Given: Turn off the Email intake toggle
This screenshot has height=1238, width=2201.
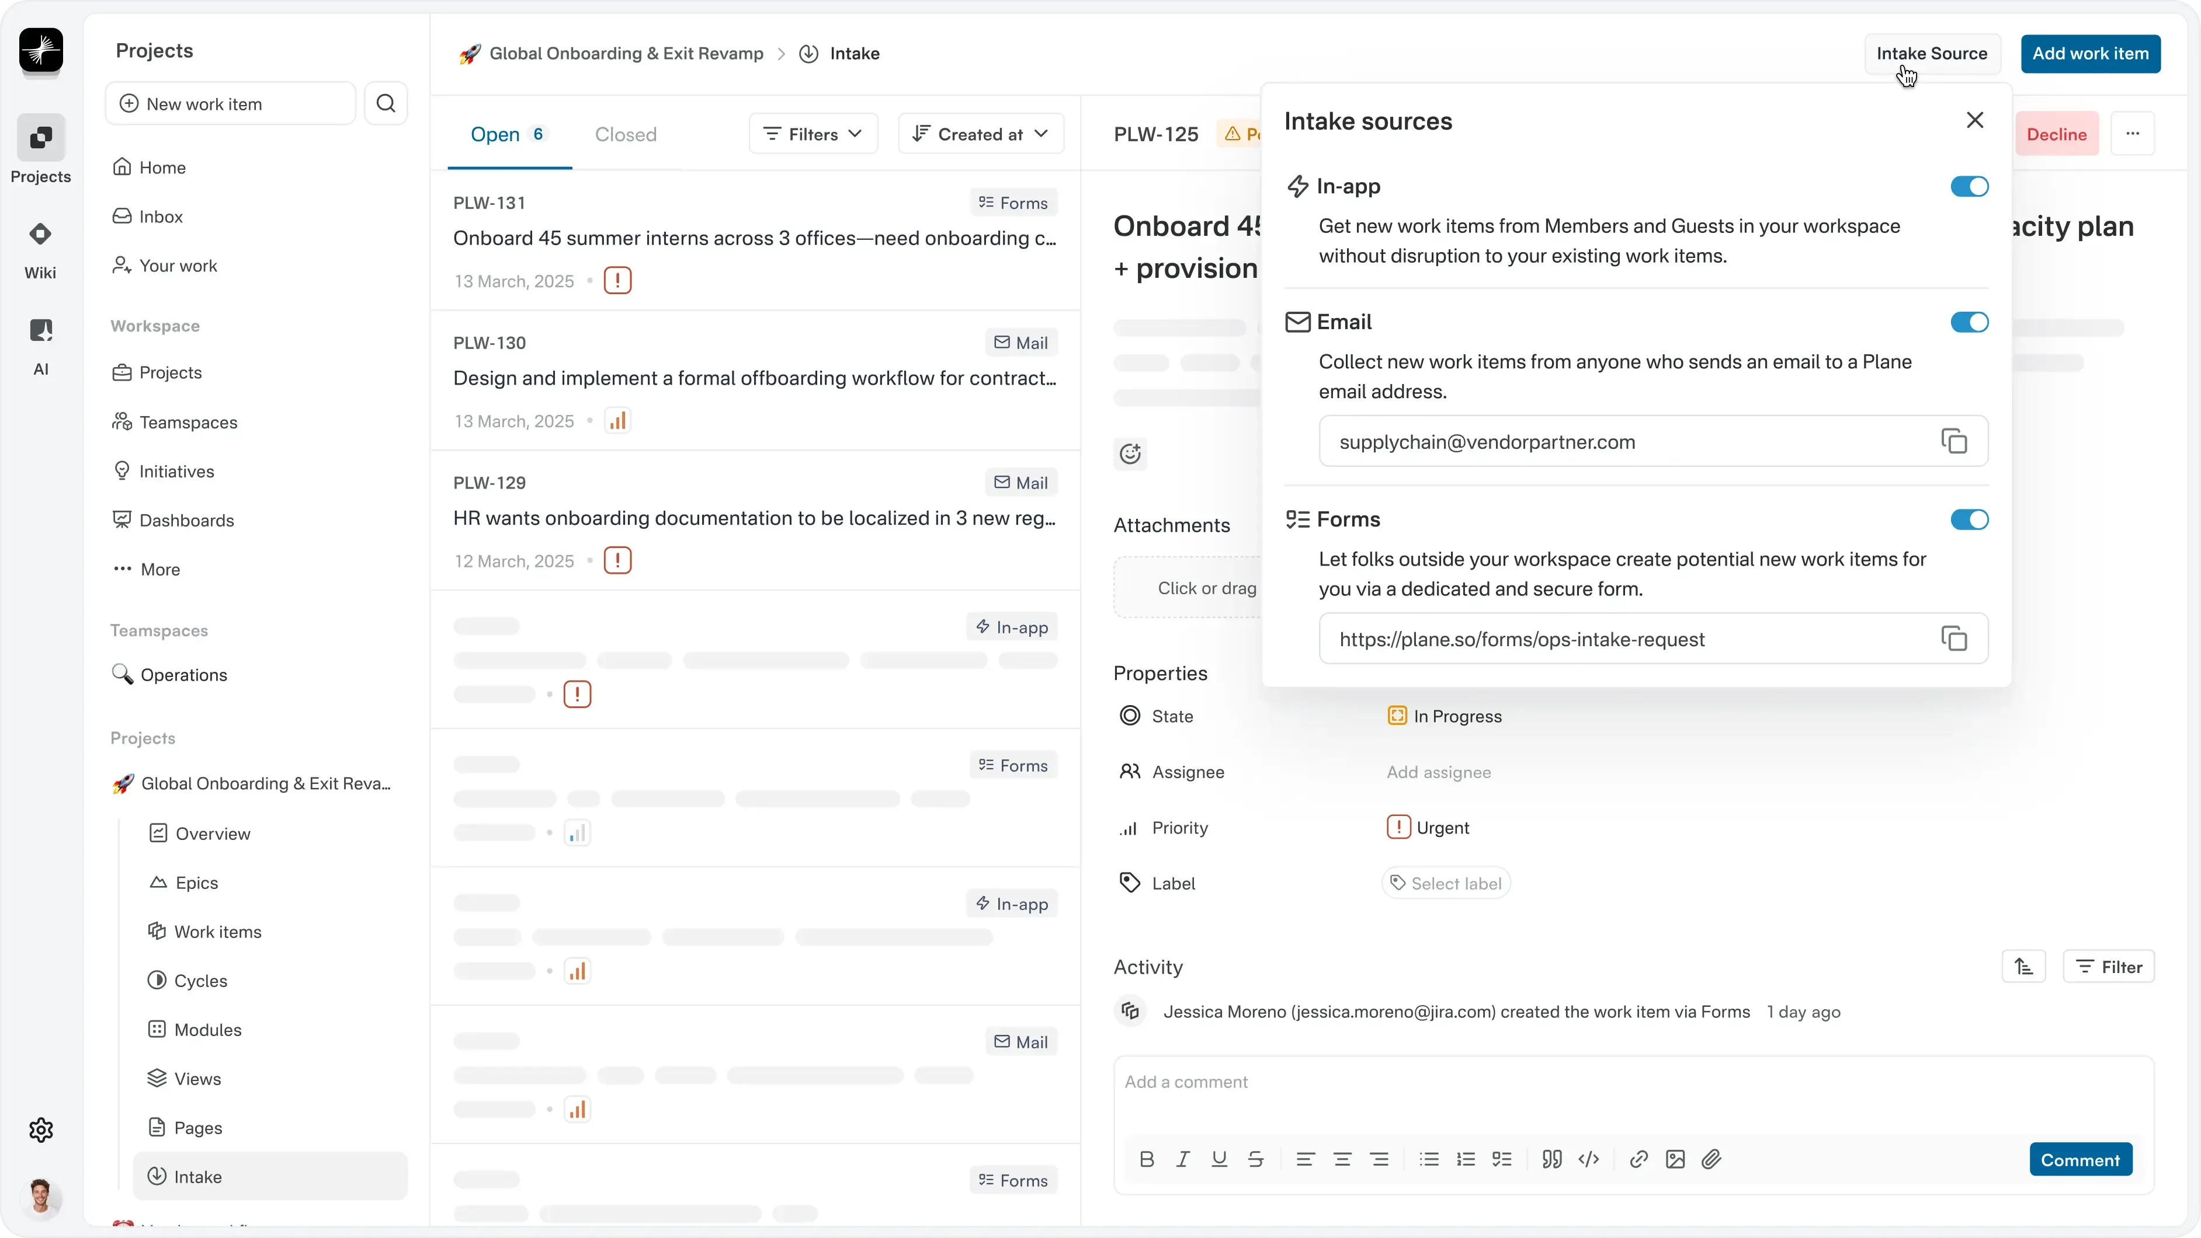Looking at the screenshot, I should [1969, 322].
